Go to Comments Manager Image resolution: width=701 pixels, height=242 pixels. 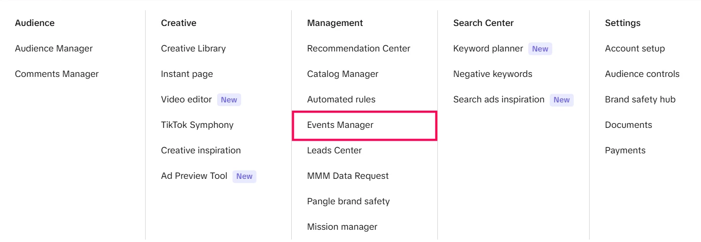[57, 74]
